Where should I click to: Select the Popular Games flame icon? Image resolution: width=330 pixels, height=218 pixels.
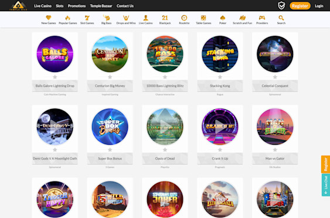pyautogui.click(x=67, y=18)
